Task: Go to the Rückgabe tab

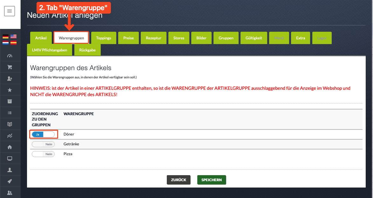Action: tap(88, 50)
